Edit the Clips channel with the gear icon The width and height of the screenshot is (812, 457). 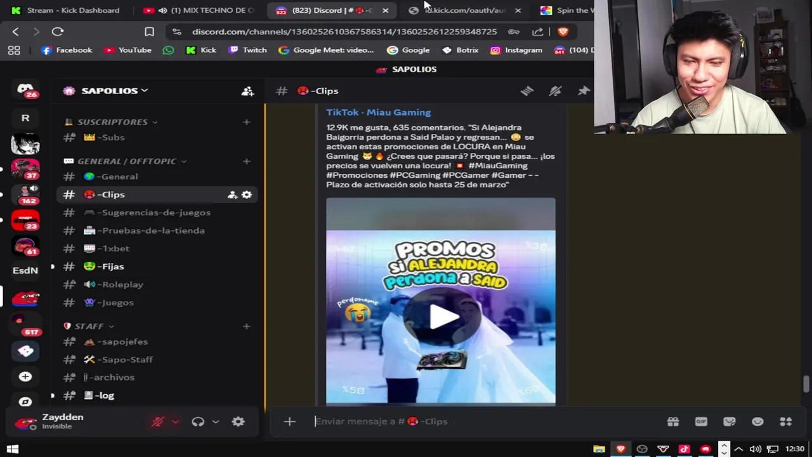tap(247, 195)
